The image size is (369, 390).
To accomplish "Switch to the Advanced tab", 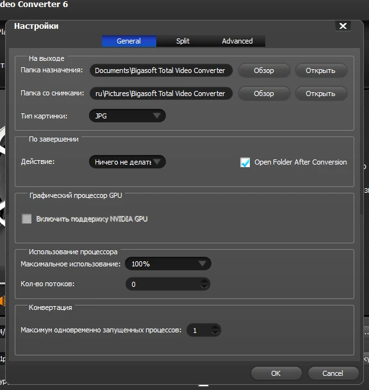I will [x=237, y=41].
